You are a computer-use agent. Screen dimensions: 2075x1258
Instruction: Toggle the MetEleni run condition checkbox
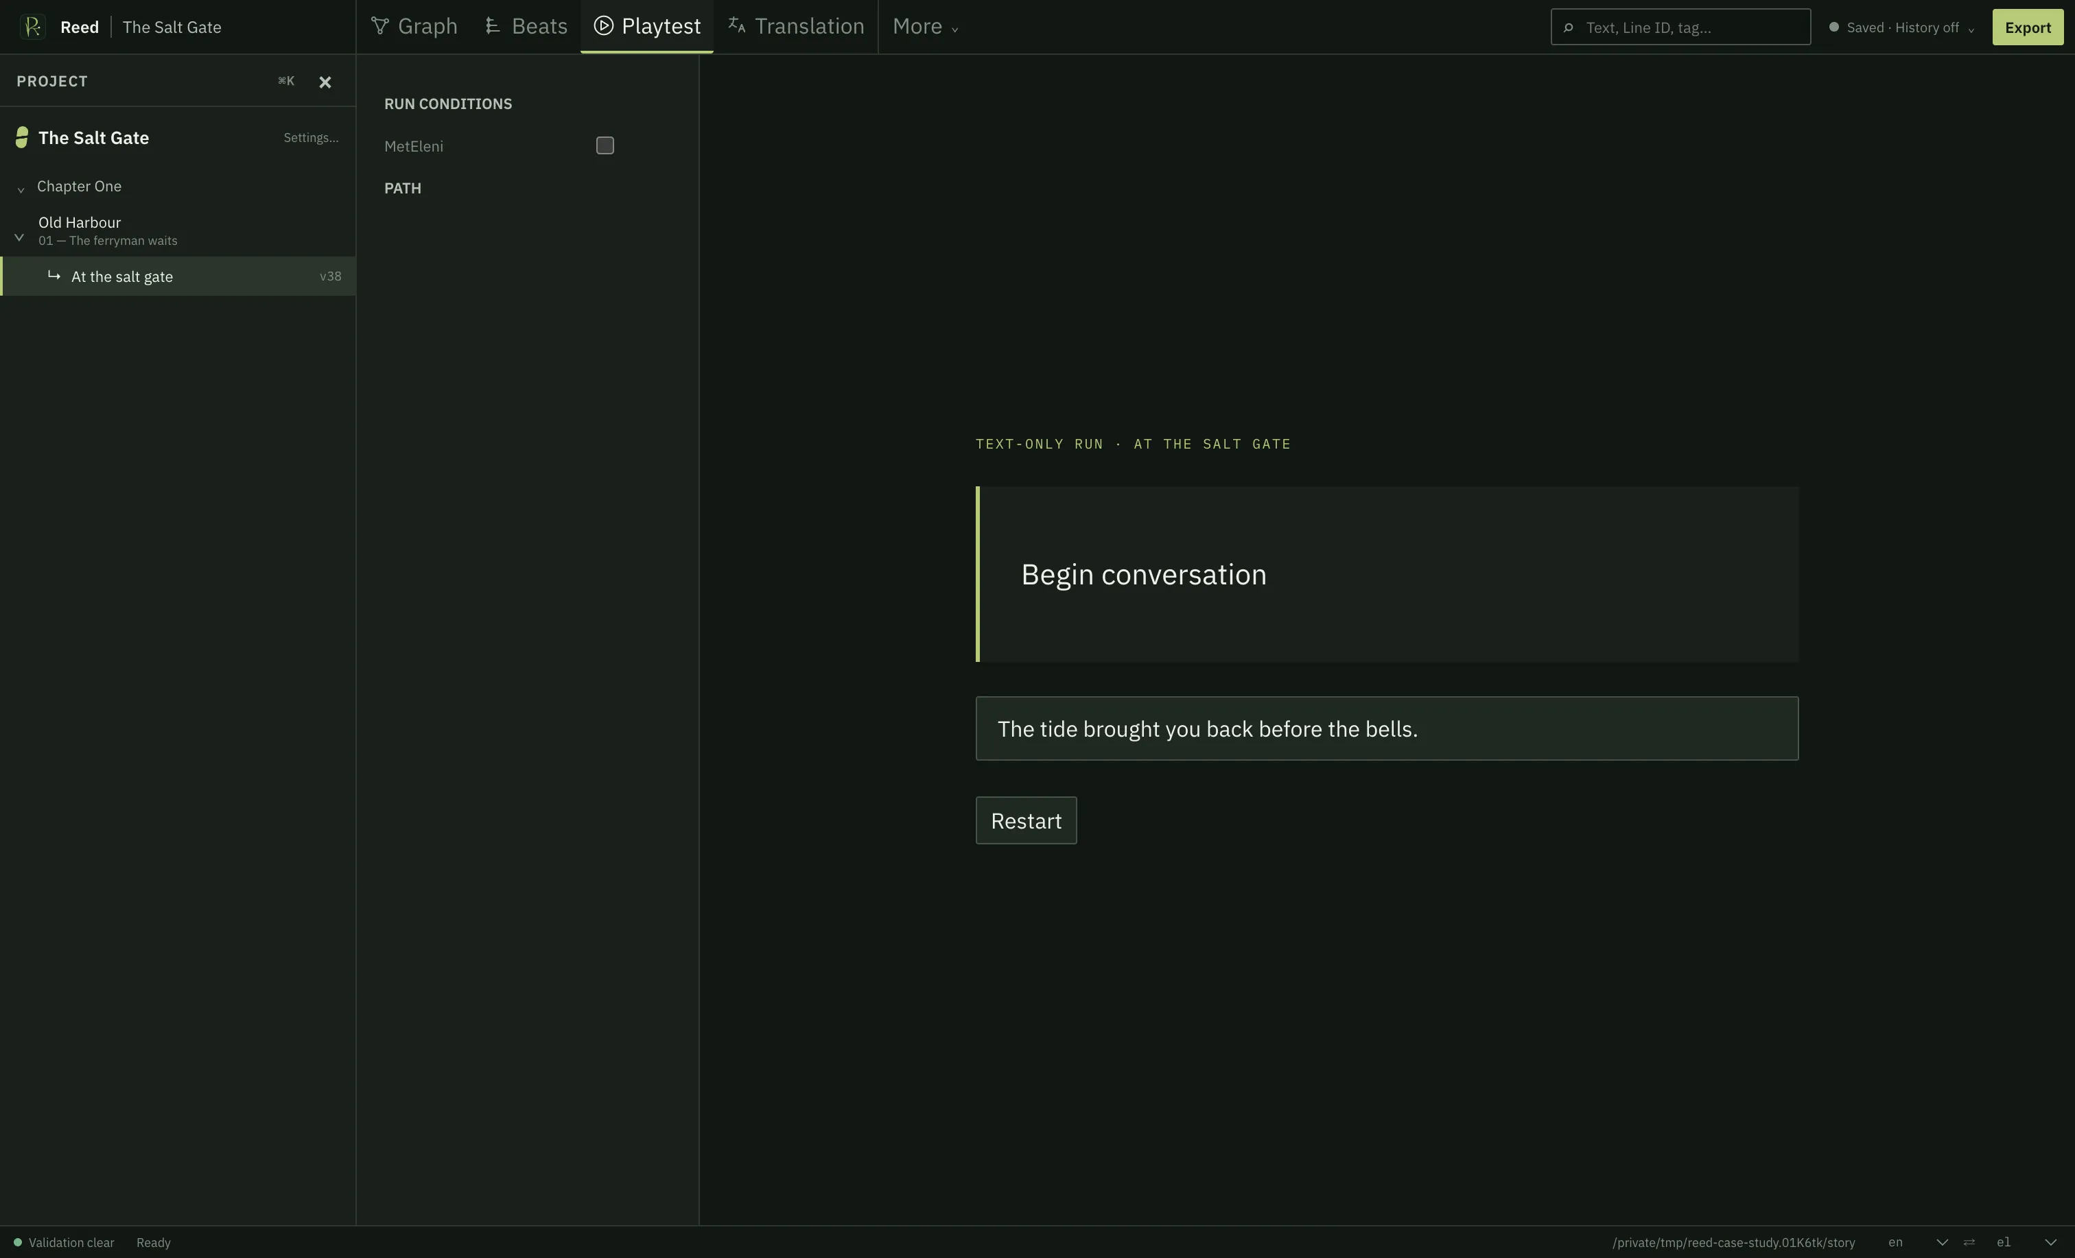pyautogui.click(x=605, y=145)
